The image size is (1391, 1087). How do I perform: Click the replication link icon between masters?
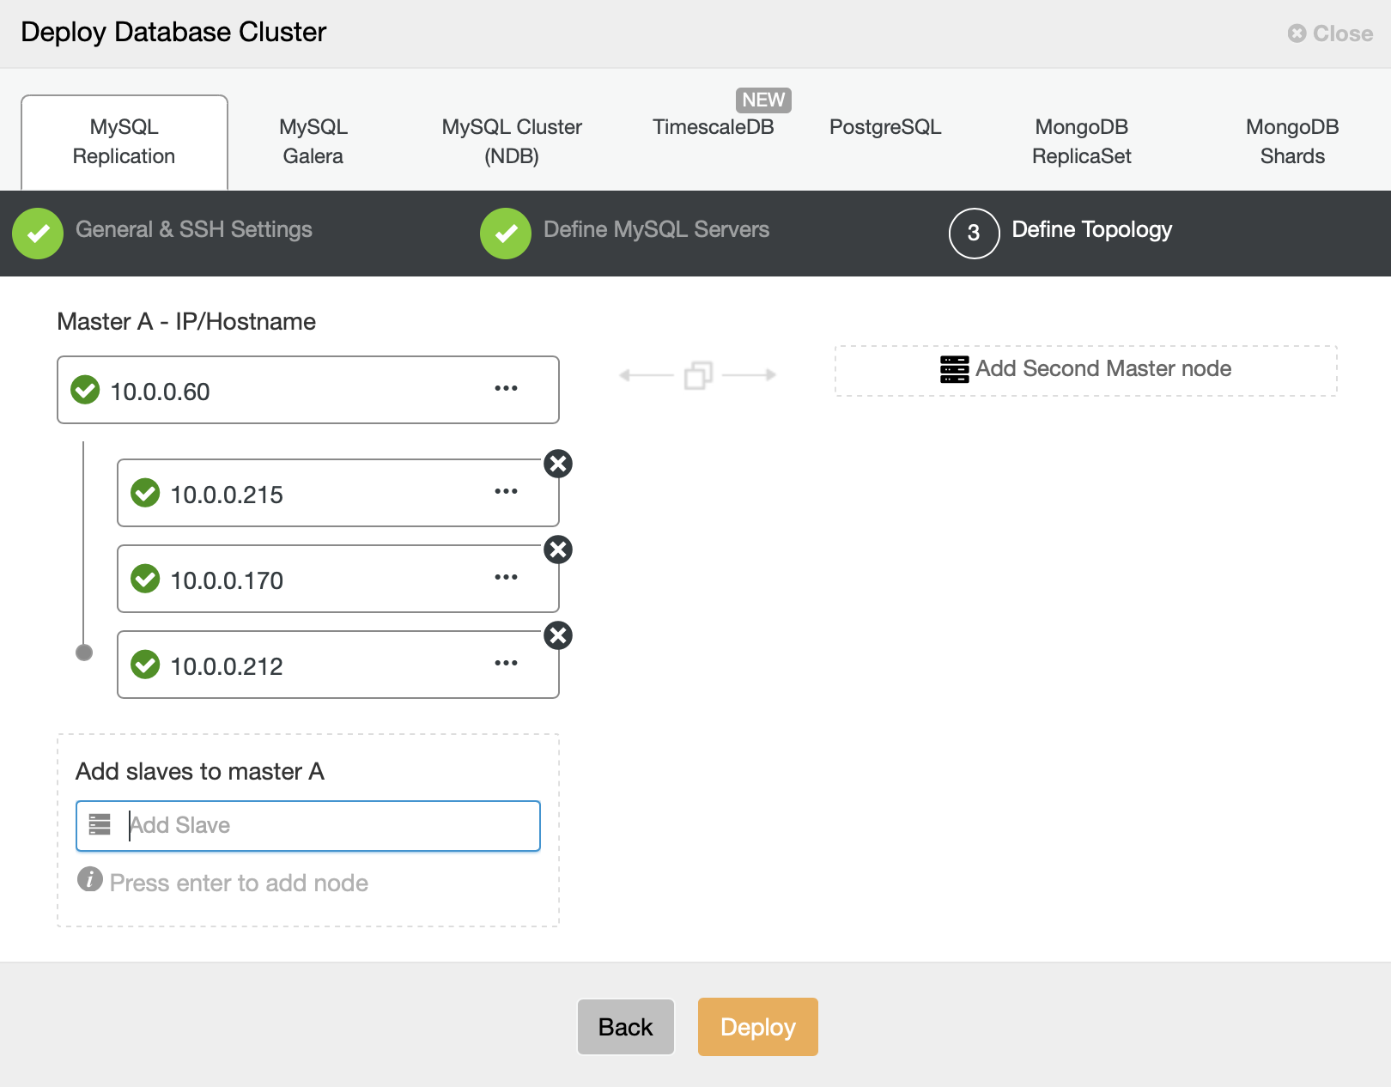[x=698, y=375]
